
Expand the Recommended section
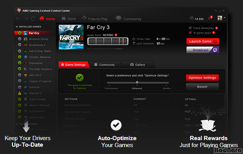pos(17,124)
